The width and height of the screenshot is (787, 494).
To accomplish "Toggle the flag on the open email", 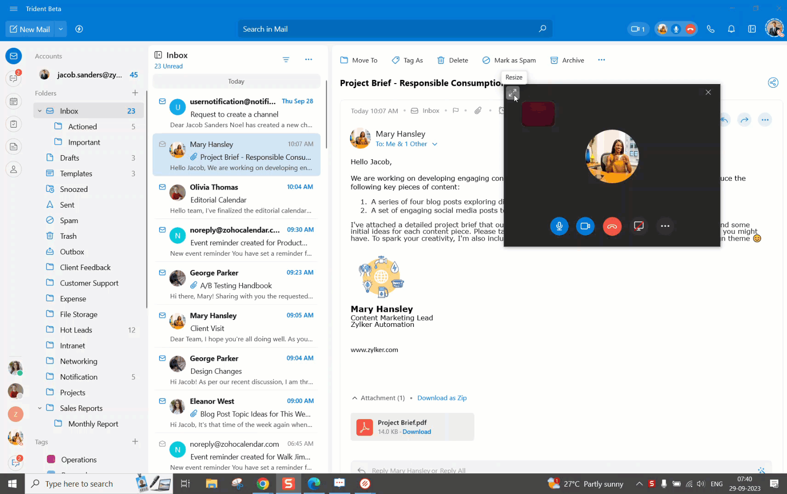I will 456,111.
